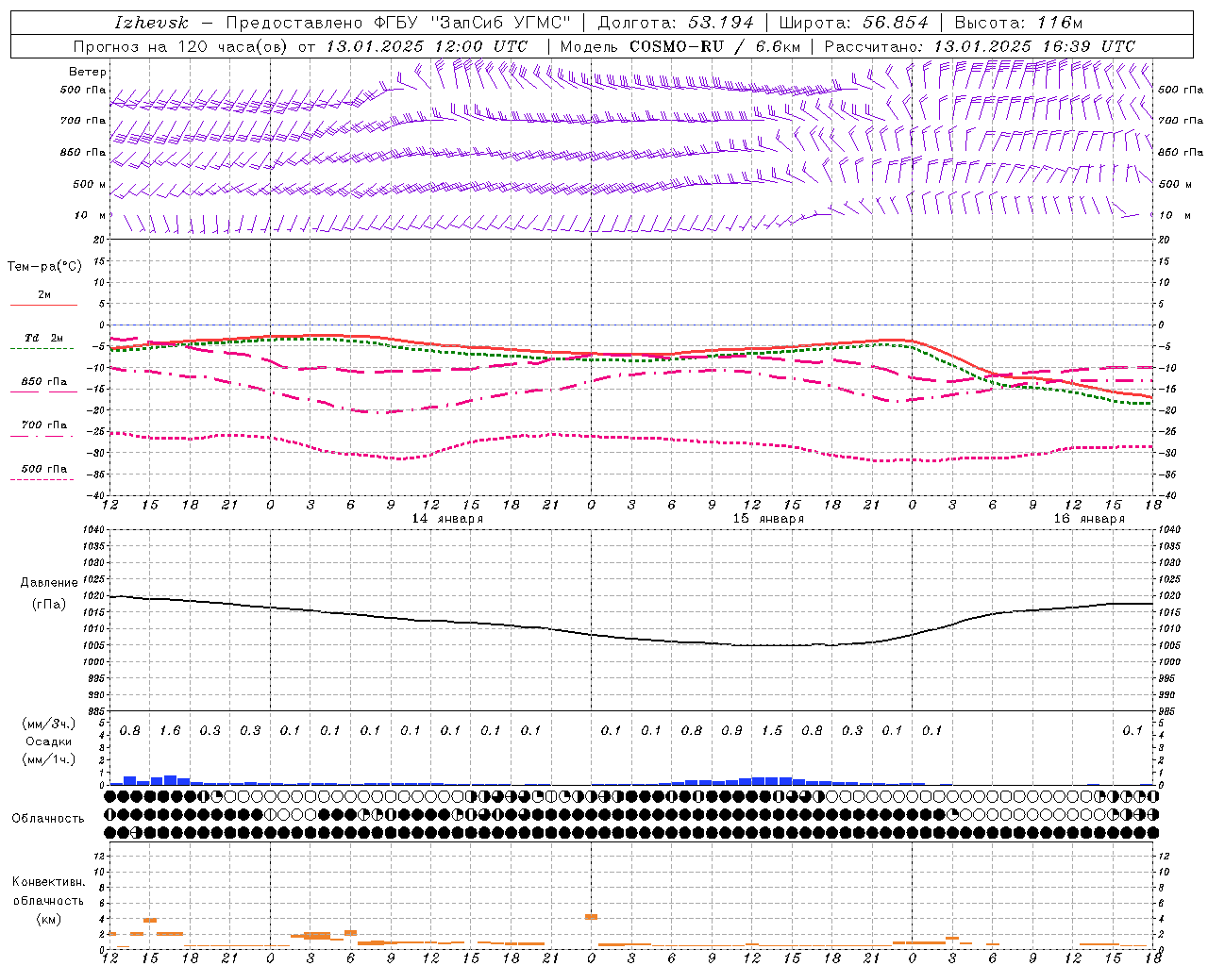Screen dimensions: 1208x966
Task: Click the forecast start 13.01.2025 12:00 UTC
Action: tap(427, 46)
